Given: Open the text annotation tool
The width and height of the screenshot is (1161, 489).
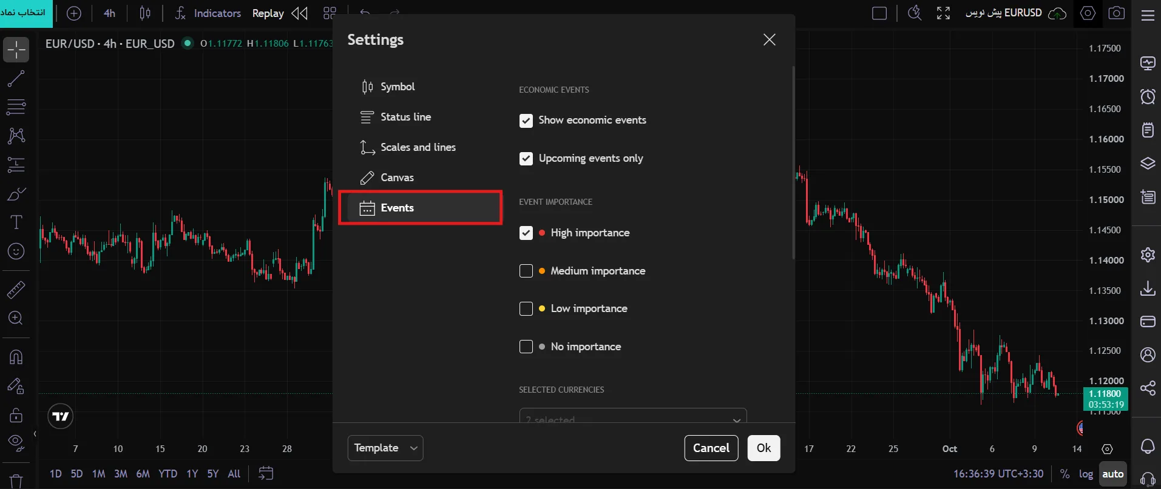Looking at the screenshot, I should (x=16, y=222).
